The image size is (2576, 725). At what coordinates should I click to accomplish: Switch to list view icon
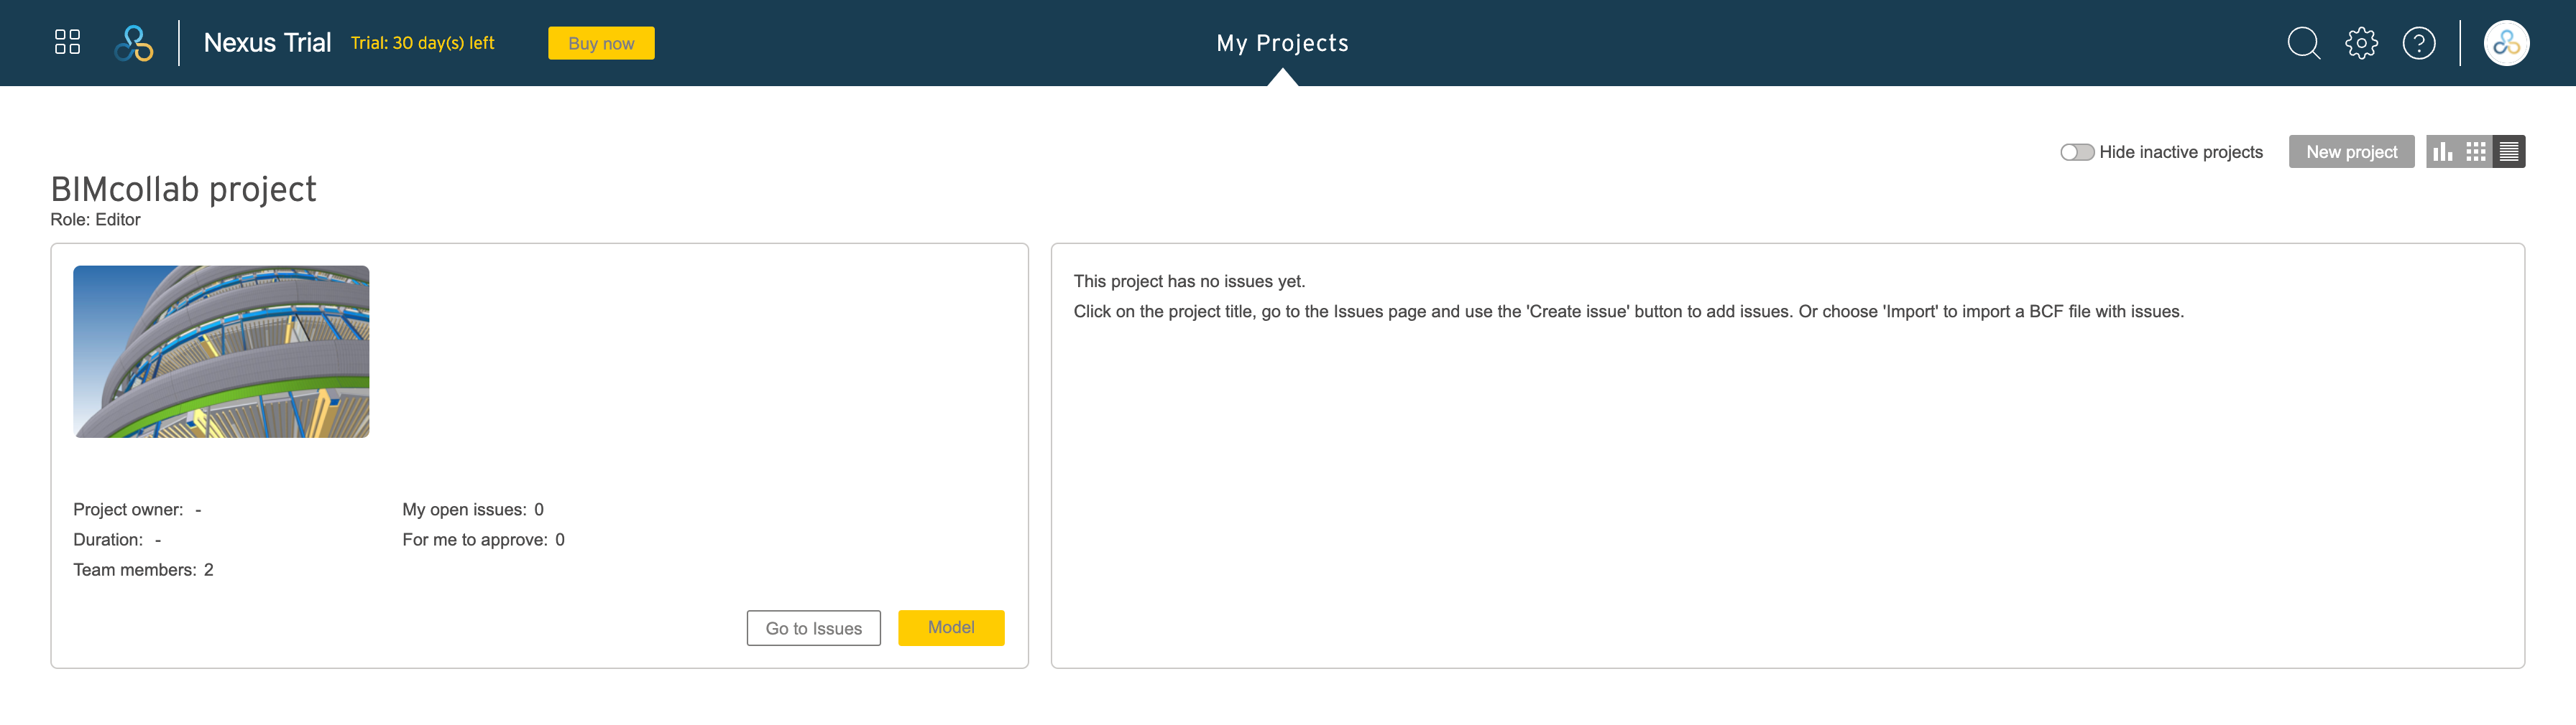(2508, 151)
